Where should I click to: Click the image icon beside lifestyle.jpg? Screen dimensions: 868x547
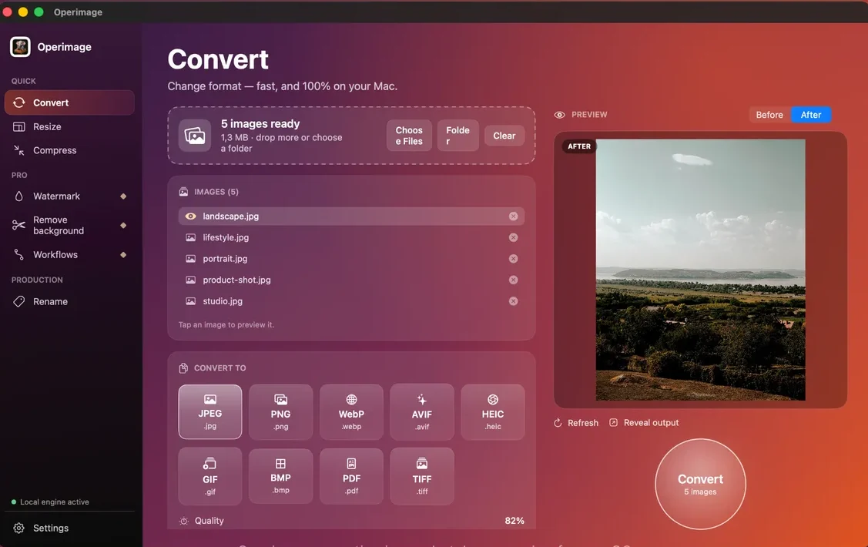tap(190, 237)
